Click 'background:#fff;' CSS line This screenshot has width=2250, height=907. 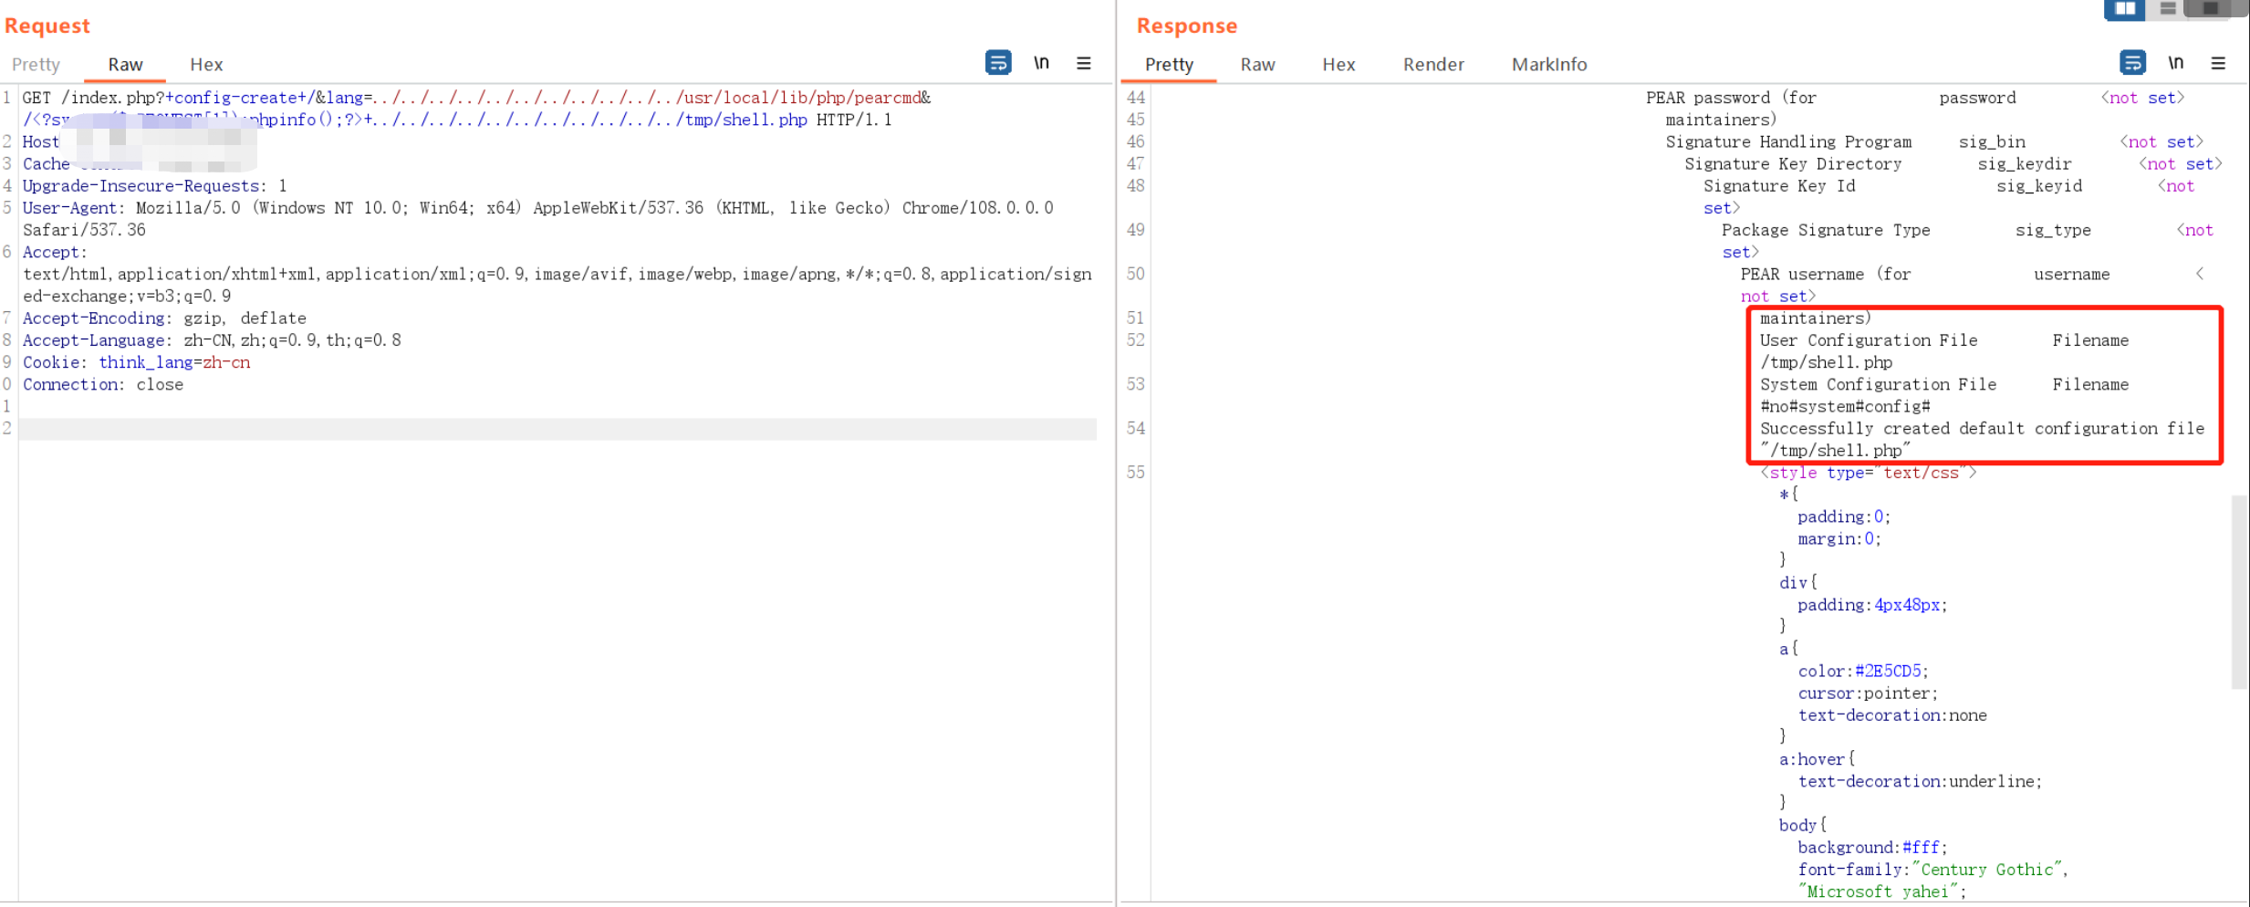point(1872,848)
